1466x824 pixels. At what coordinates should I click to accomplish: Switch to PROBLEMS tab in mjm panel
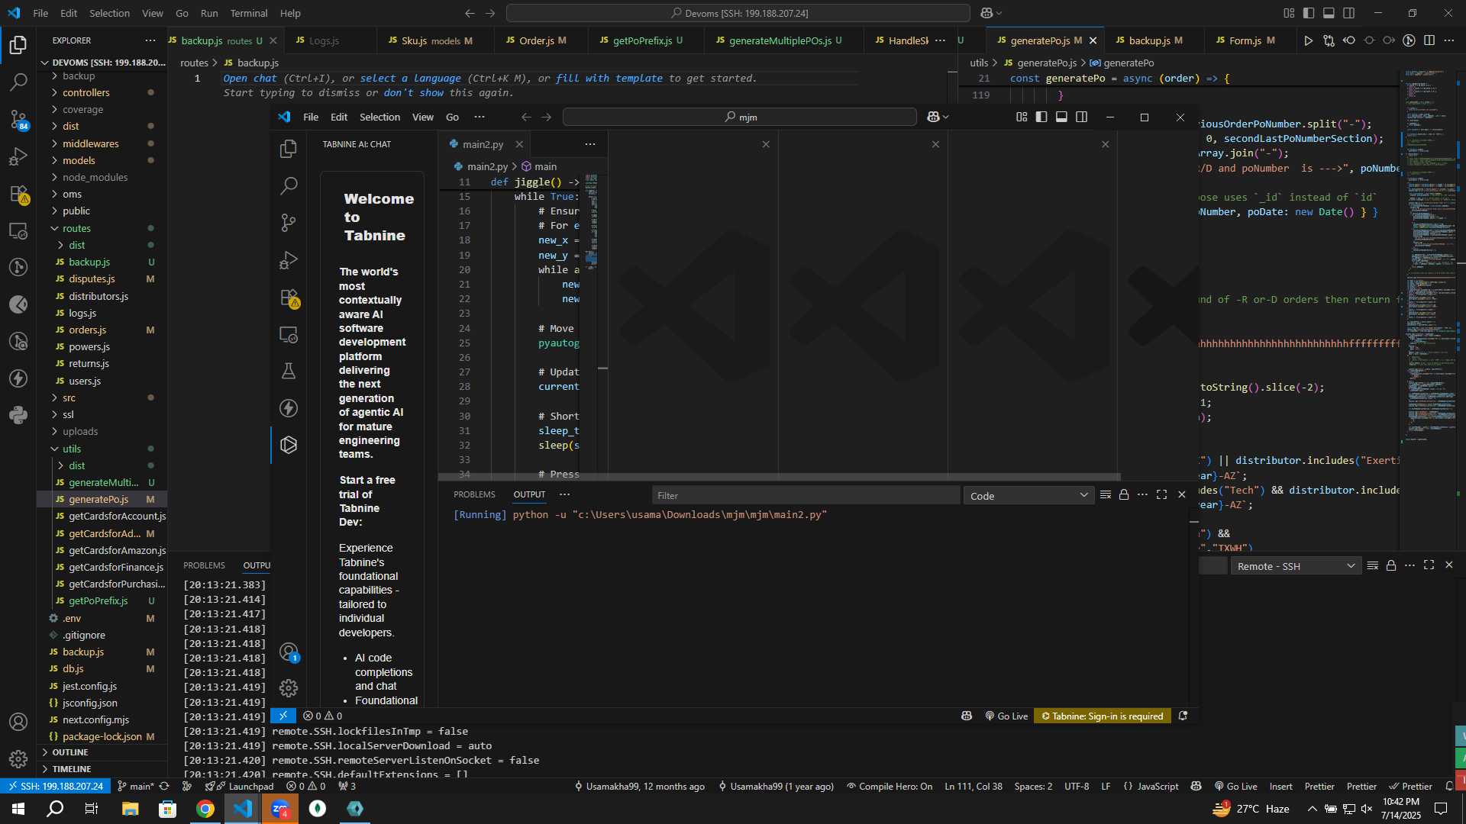474,494
